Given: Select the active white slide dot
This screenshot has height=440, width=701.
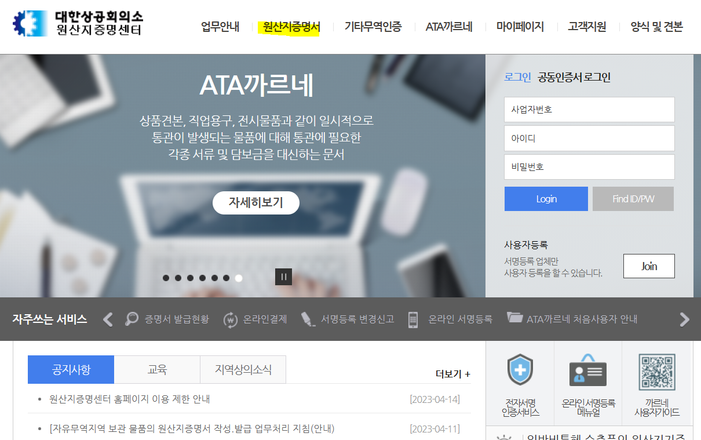Looking at the screenshot, I should 239,278.
